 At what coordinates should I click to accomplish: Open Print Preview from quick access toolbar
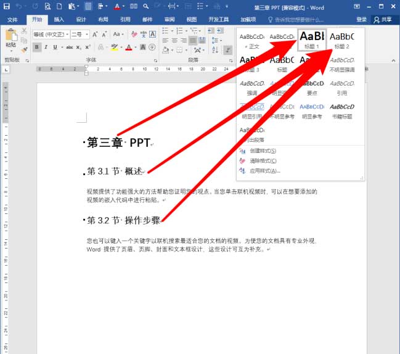point(47,6)
